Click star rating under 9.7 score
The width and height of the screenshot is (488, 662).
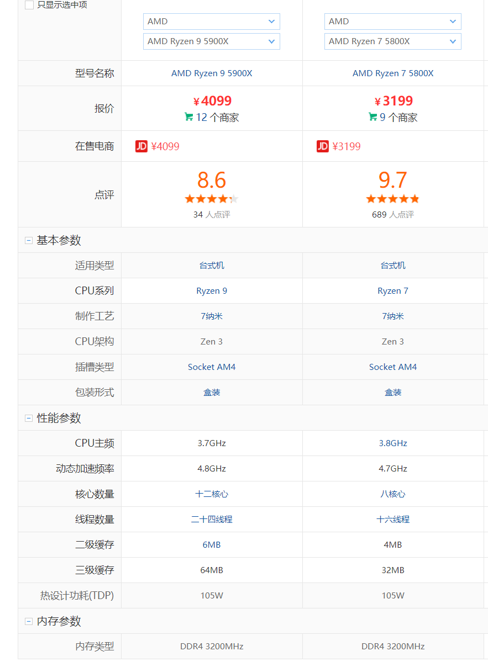[392, 199]
